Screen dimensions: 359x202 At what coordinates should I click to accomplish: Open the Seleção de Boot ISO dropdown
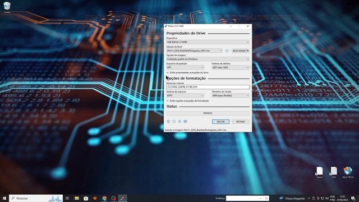[194, 50]
